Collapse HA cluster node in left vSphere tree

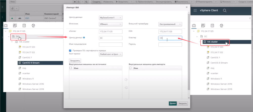(12, 42)
